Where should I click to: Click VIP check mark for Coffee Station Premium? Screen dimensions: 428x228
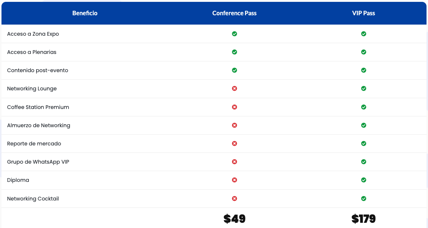point(364,107)
